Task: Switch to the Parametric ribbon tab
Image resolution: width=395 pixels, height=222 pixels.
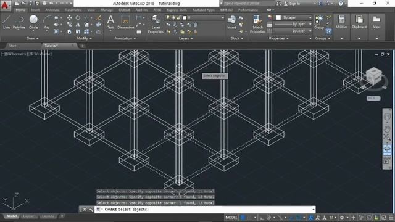Action: pyautogui.click(x=73, y=10)
